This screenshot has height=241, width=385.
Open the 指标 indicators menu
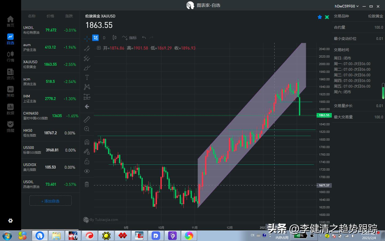(x=129, y=38)
